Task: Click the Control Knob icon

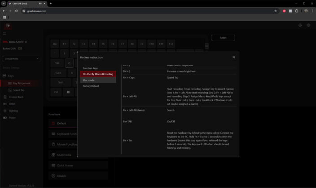Action: pyautogui.click(x=5, y=97)
